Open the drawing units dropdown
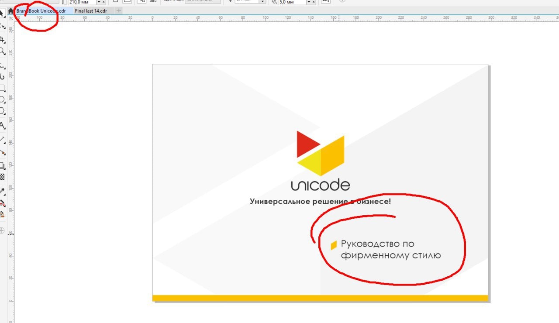The height and width of the screenshot is (323, 559). [203, 1]
